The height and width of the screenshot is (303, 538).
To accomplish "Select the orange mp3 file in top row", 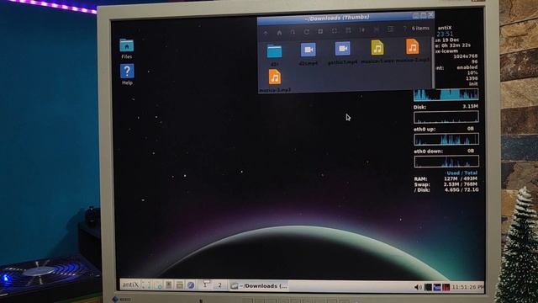I will [412, 46].
